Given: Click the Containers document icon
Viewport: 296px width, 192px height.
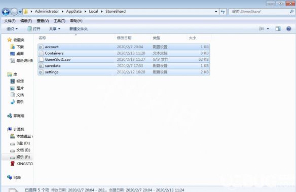Looking at the screenshot, I should point(41,53).
